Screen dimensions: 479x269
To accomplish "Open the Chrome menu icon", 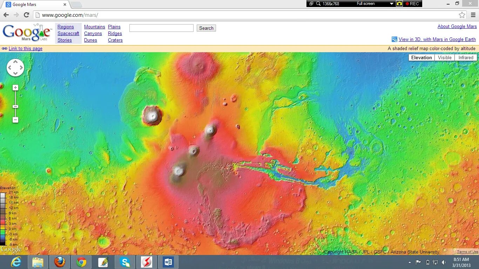I will tap(472, 15).
